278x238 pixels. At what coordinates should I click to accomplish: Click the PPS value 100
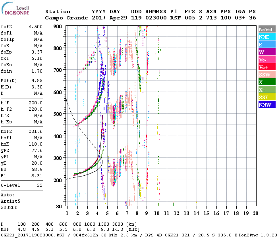coord(226,18)
